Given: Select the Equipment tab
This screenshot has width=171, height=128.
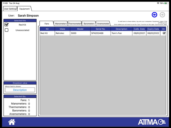Looking at the screenshot, I should 24,9.
